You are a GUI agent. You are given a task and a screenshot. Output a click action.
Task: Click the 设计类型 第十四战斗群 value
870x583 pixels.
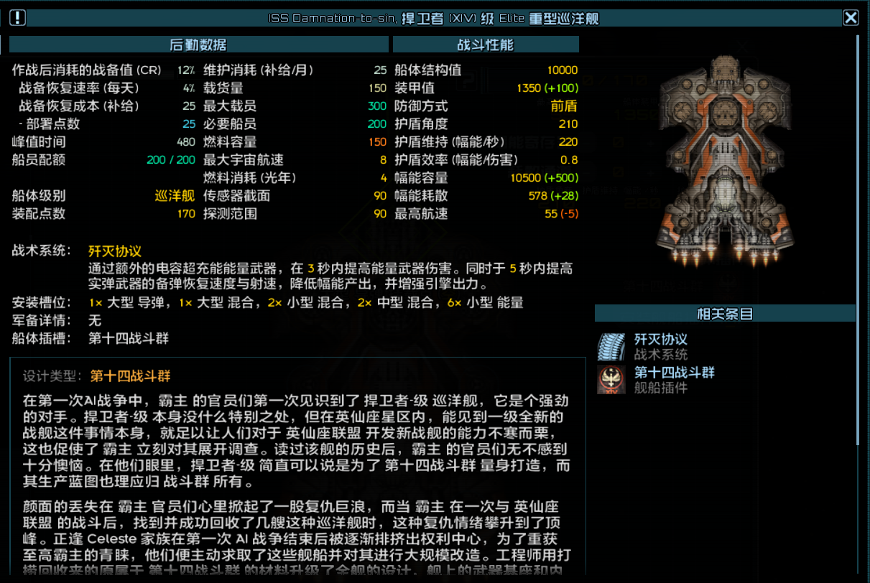coord(130,376)
